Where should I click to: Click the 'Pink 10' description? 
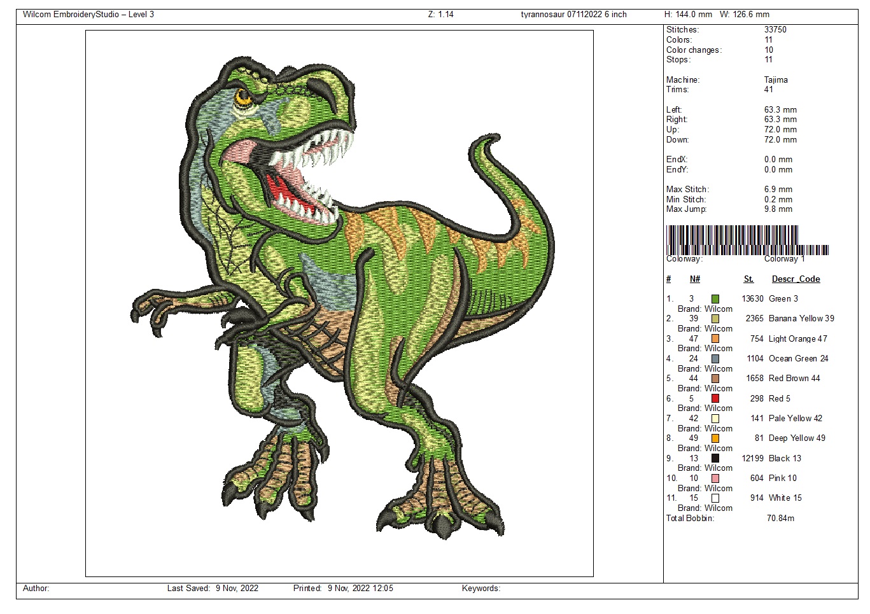tap(783, 478)
